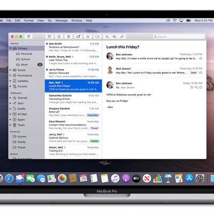
Task: Star Ben Johnson's first message
Action: [201, 58]
